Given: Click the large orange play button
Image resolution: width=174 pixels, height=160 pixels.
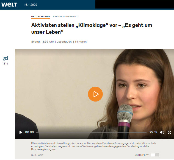Looking at the screenshot, I should [x=95, y=94].
